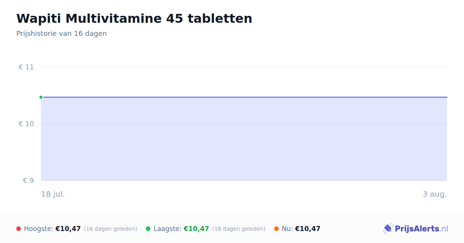Click the Wapiti Multivitamine 45 tabletten title

134,19
